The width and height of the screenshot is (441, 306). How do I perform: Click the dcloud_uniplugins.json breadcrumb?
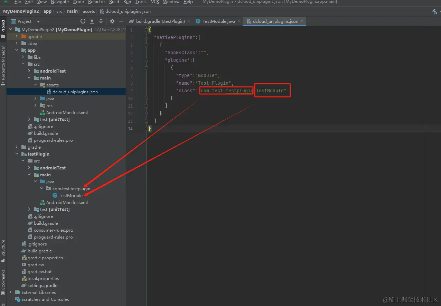[125, 11]
